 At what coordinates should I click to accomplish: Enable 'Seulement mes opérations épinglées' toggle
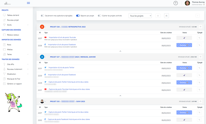(x=43, y=16)
